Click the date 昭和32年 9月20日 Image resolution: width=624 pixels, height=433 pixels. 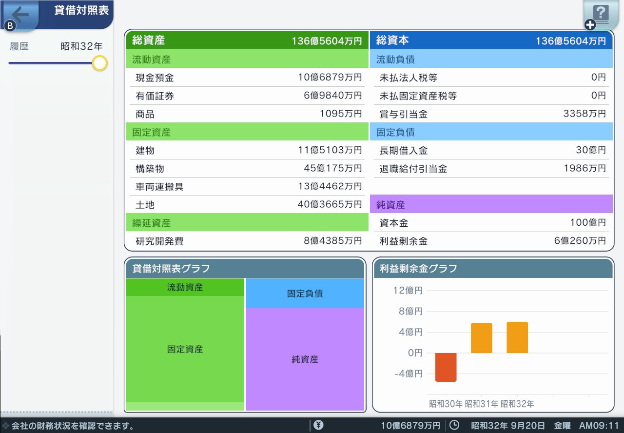[508, 425]
